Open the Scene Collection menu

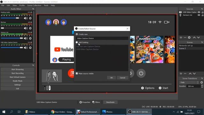click(34, 5)
